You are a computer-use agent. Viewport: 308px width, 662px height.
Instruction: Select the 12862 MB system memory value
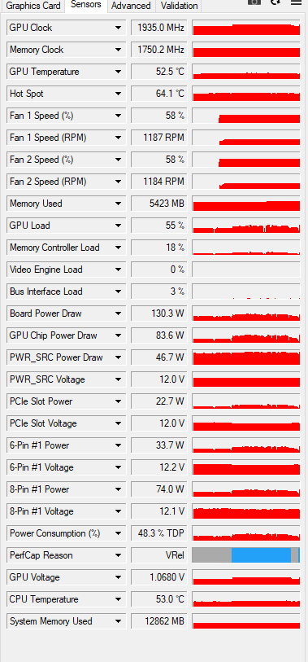click(158, 621)
